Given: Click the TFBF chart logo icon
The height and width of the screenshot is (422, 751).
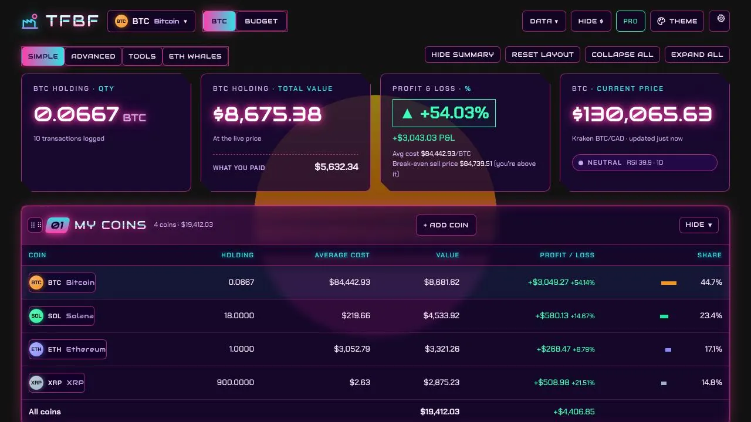Looking at the screenshot, I should (x=30, y=21).
